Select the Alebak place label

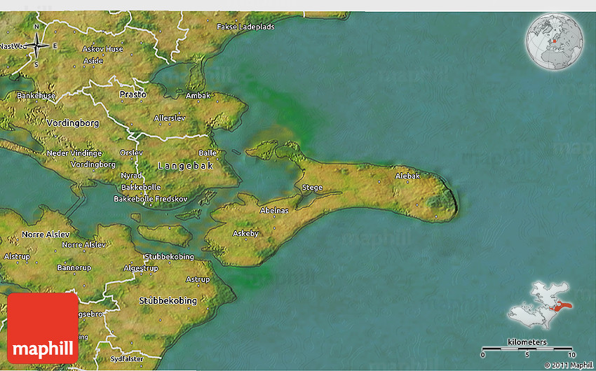(407, 176)
